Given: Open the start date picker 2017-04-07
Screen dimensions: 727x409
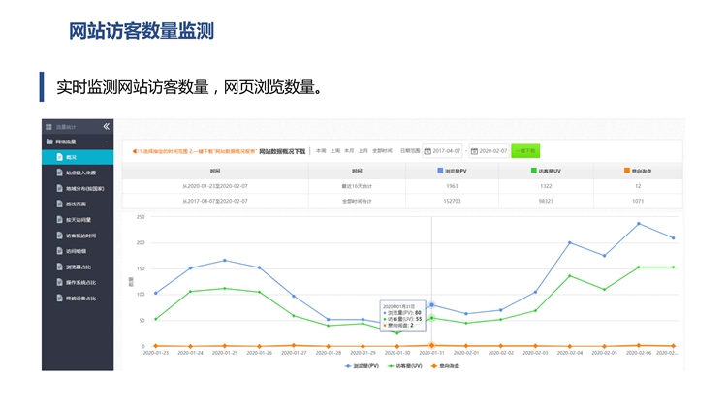Looking at the screenshot, I should 447,151.
